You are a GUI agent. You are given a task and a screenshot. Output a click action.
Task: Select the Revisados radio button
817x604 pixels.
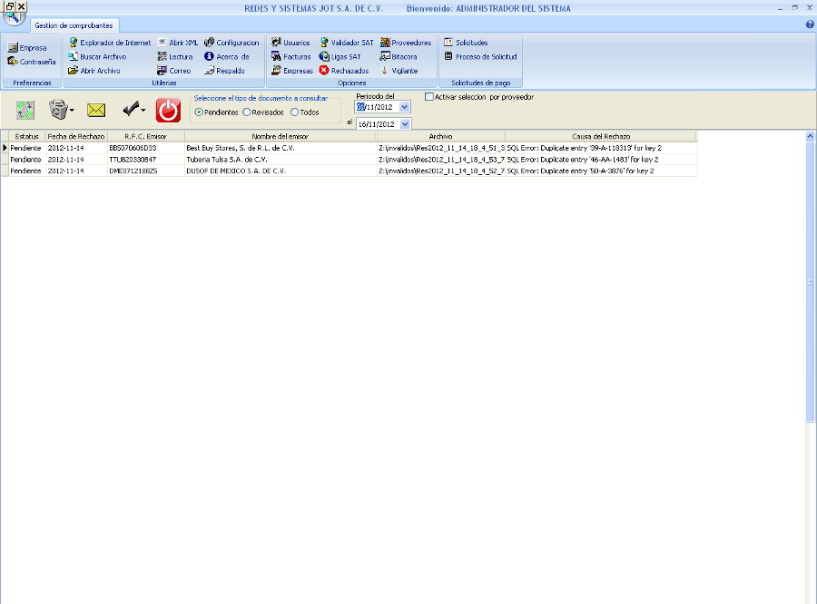[246, 112]
